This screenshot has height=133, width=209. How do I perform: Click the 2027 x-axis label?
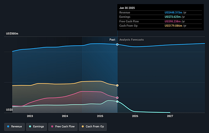170,116
